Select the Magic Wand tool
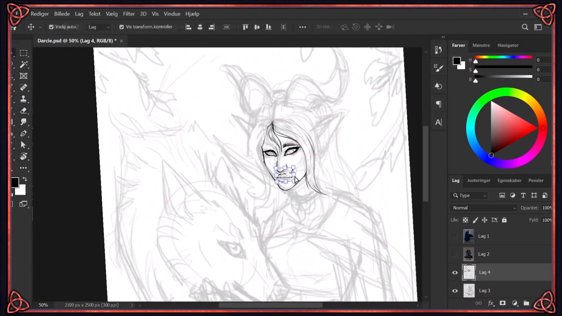The width and height of the screenshot is (562, 316). pyautogui.click(x=23, y=64)
